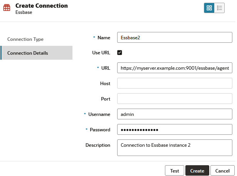This screenshot has width=237, height=176.
Task: Click the Create button
Action: click(x=197, y=171)
